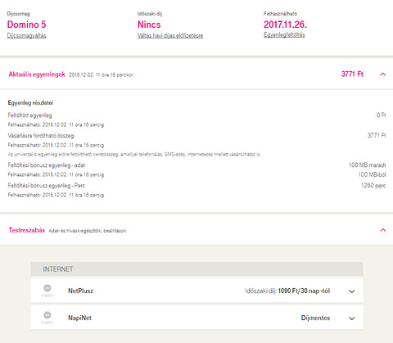Click the Aktuális egyenlegek heading

click(37, 74)
